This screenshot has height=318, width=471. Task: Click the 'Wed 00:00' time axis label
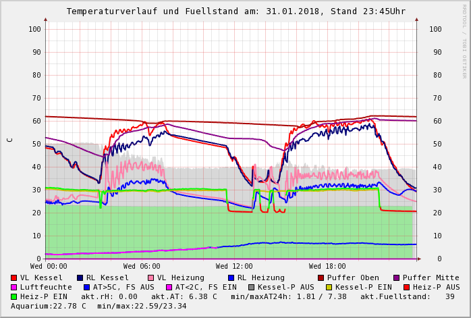click(x=49, y=267)
